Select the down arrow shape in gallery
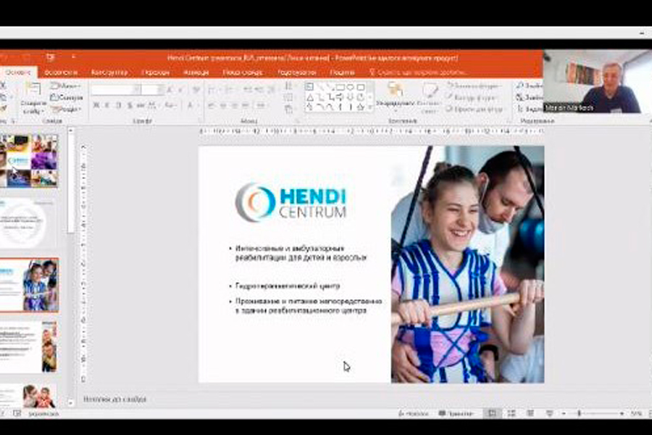Viewport: 652px width, 435px height. click(x=350, y=97)
